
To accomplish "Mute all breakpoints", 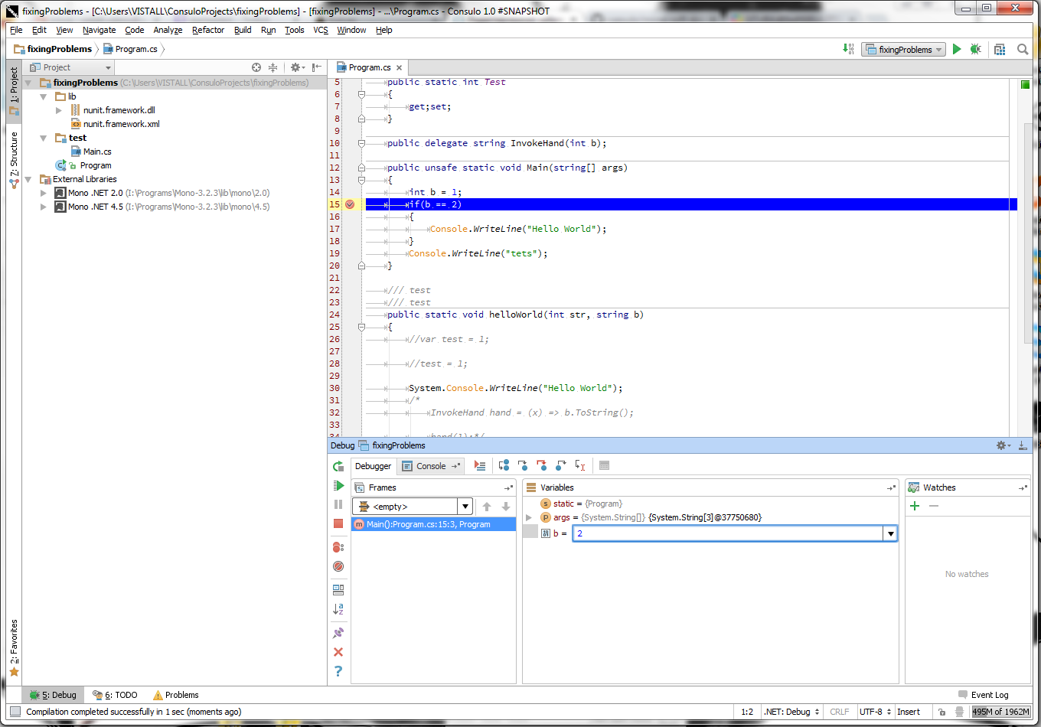I will click(338, 566).
